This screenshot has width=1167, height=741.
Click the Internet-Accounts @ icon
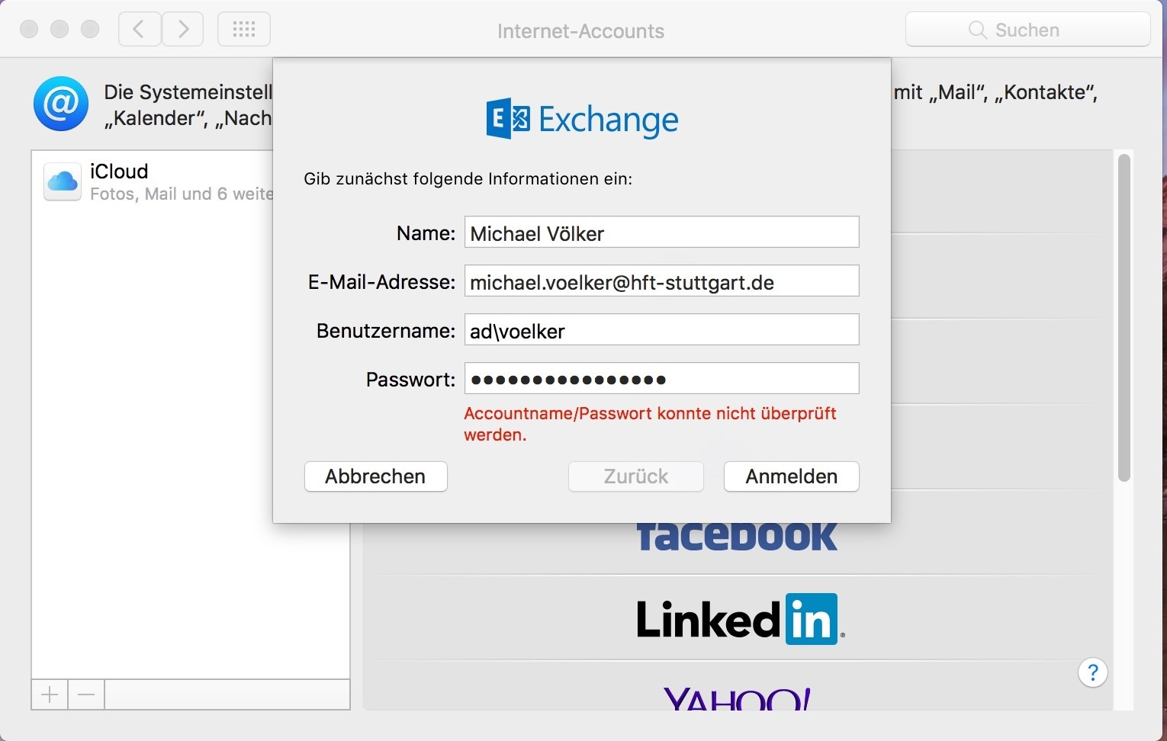(x=61, y=104)
